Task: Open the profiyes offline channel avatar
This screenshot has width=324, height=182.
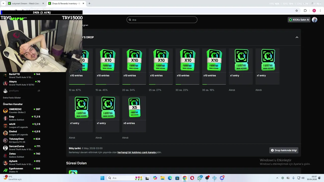Action: (x=5, y=91)
